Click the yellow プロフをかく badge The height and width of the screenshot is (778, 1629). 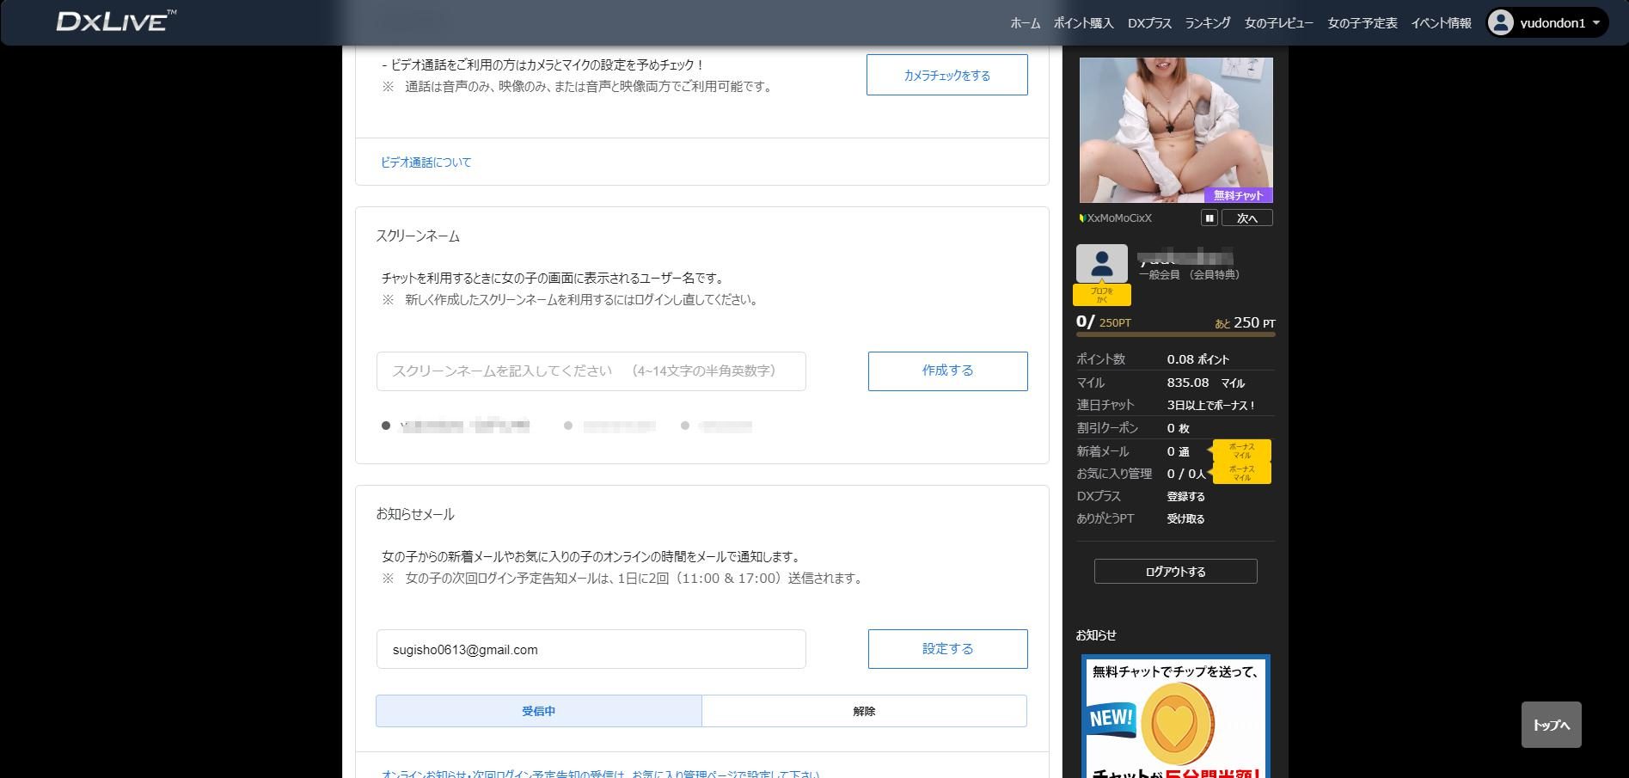[1101, 295]
